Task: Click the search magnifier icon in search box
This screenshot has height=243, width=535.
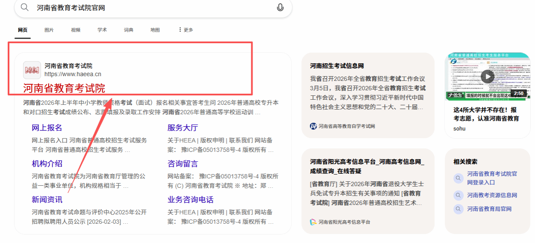Action: (x=25, y=8)
